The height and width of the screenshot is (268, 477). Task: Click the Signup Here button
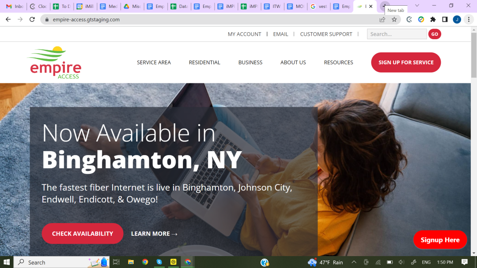pyautogui.click(x=440, y=240)
